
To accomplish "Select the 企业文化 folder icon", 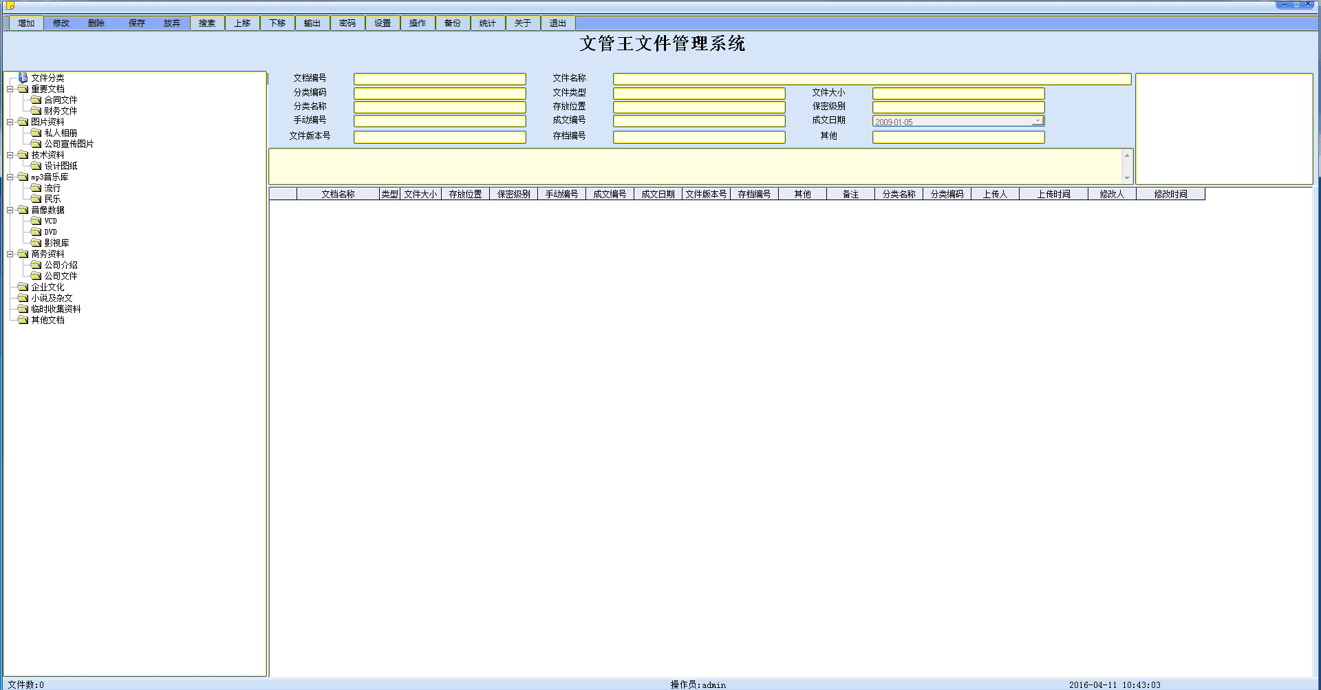I will (23, 287).
